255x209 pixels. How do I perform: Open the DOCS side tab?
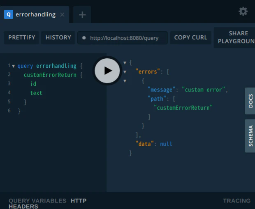coord(250,101)
